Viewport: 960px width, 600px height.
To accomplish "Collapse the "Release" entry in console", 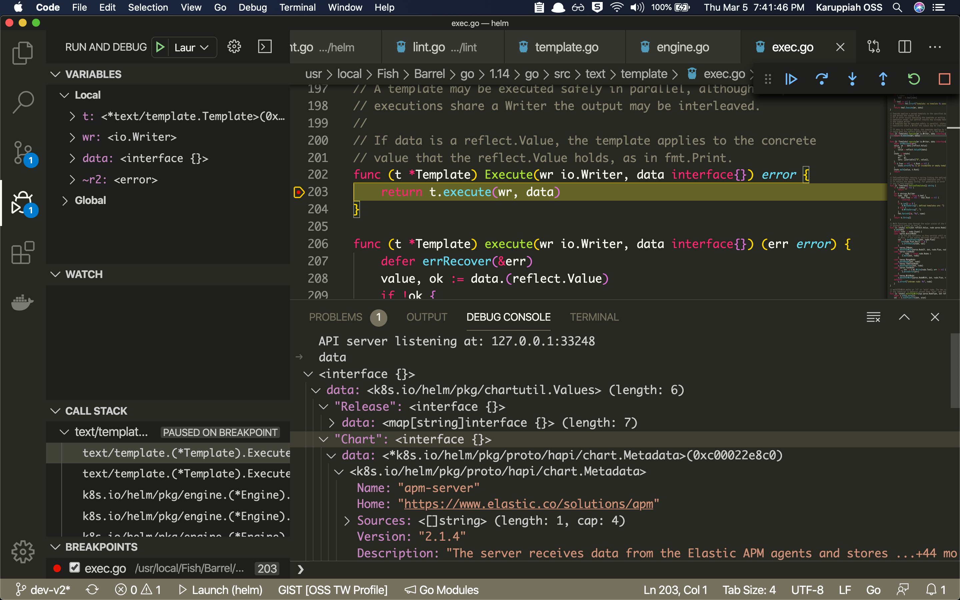I will (324, 407).
